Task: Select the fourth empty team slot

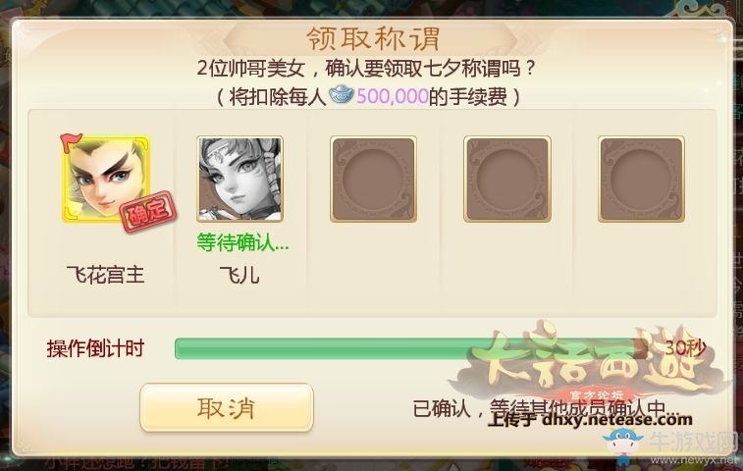Action: tap(507, 180)
